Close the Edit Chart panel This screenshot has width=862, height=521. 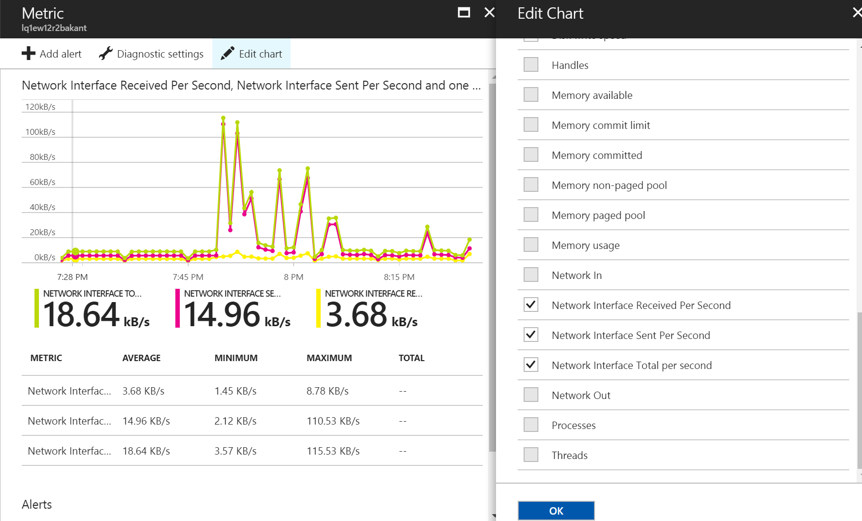pos(857,13)
